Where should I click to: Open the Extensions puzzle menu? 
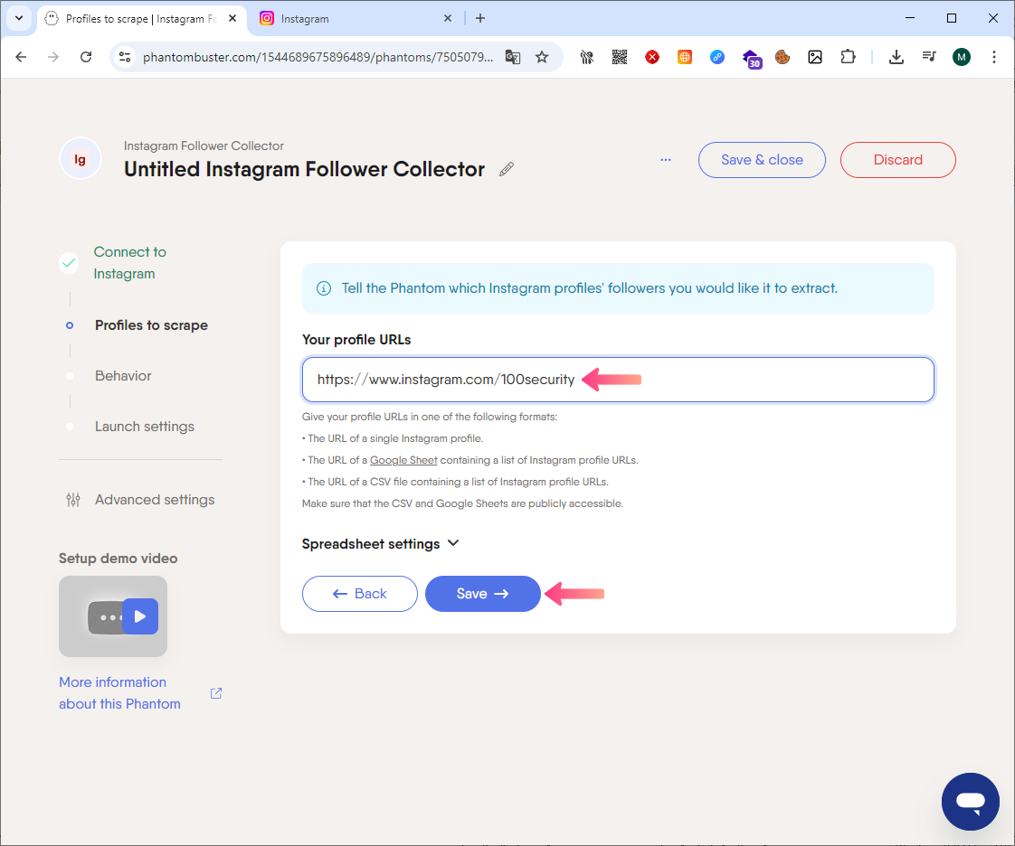[x=848, y=57]
